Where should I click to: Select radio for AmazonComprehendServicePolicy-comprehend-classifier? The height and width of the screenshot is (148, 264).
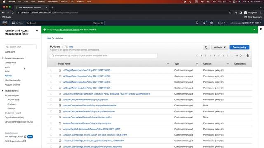pyautogui.click(x=51, y=105)
